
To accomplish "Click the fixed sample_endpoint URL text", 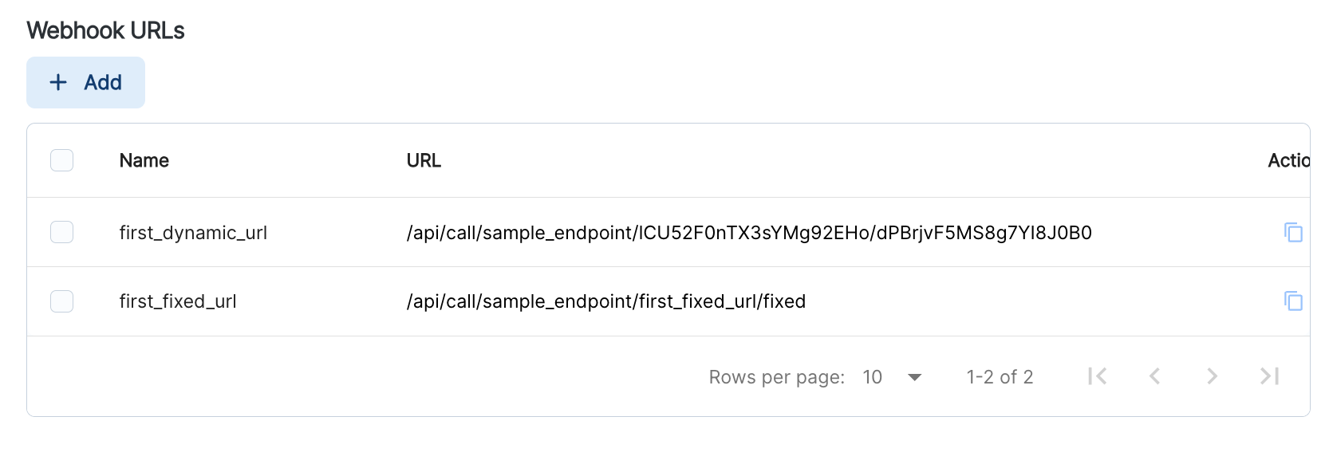I will coord(606,301).
